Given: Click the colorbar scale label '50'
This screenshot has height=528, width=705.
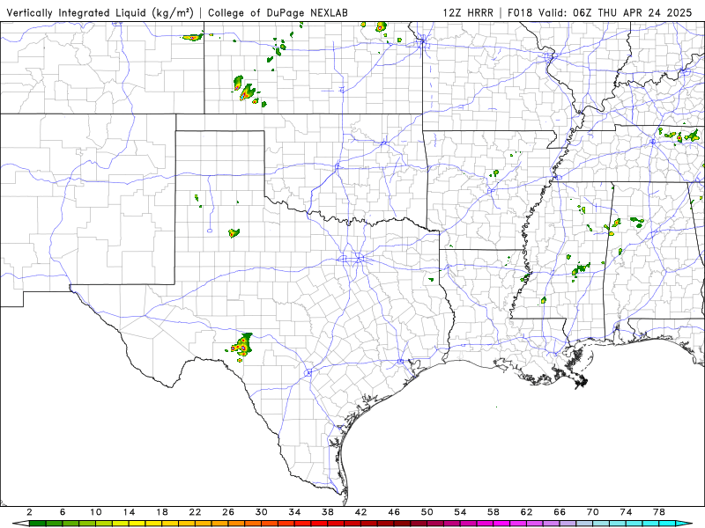Looking at the screenshot, I should [427, 512].
